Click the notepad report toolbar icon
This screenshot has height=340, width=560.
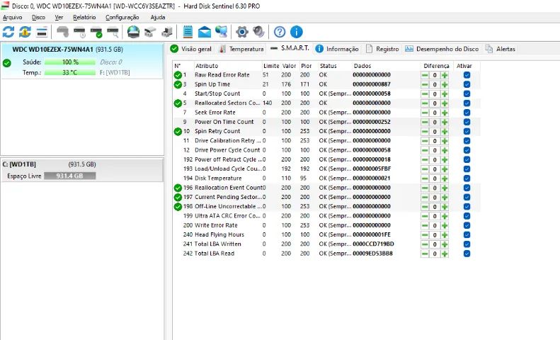pyautogui.click(x=188, y=32)
